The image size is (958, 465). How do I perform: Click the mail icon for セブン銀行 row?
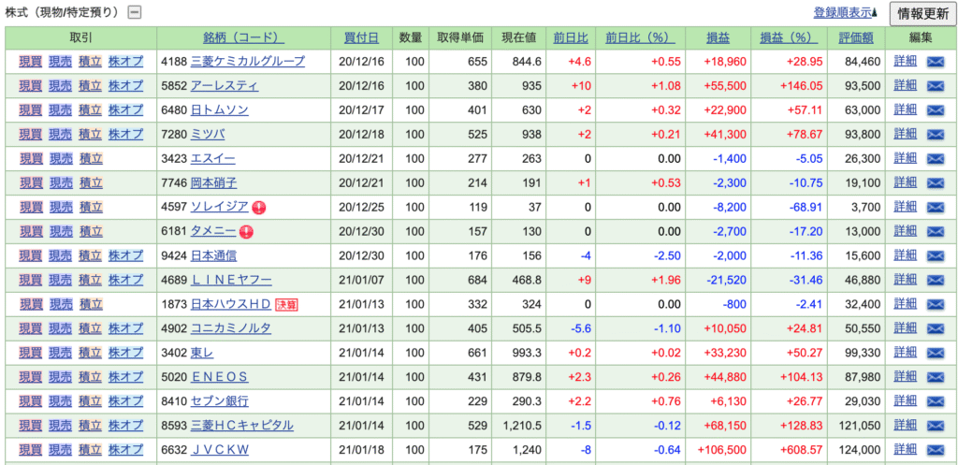936,401
